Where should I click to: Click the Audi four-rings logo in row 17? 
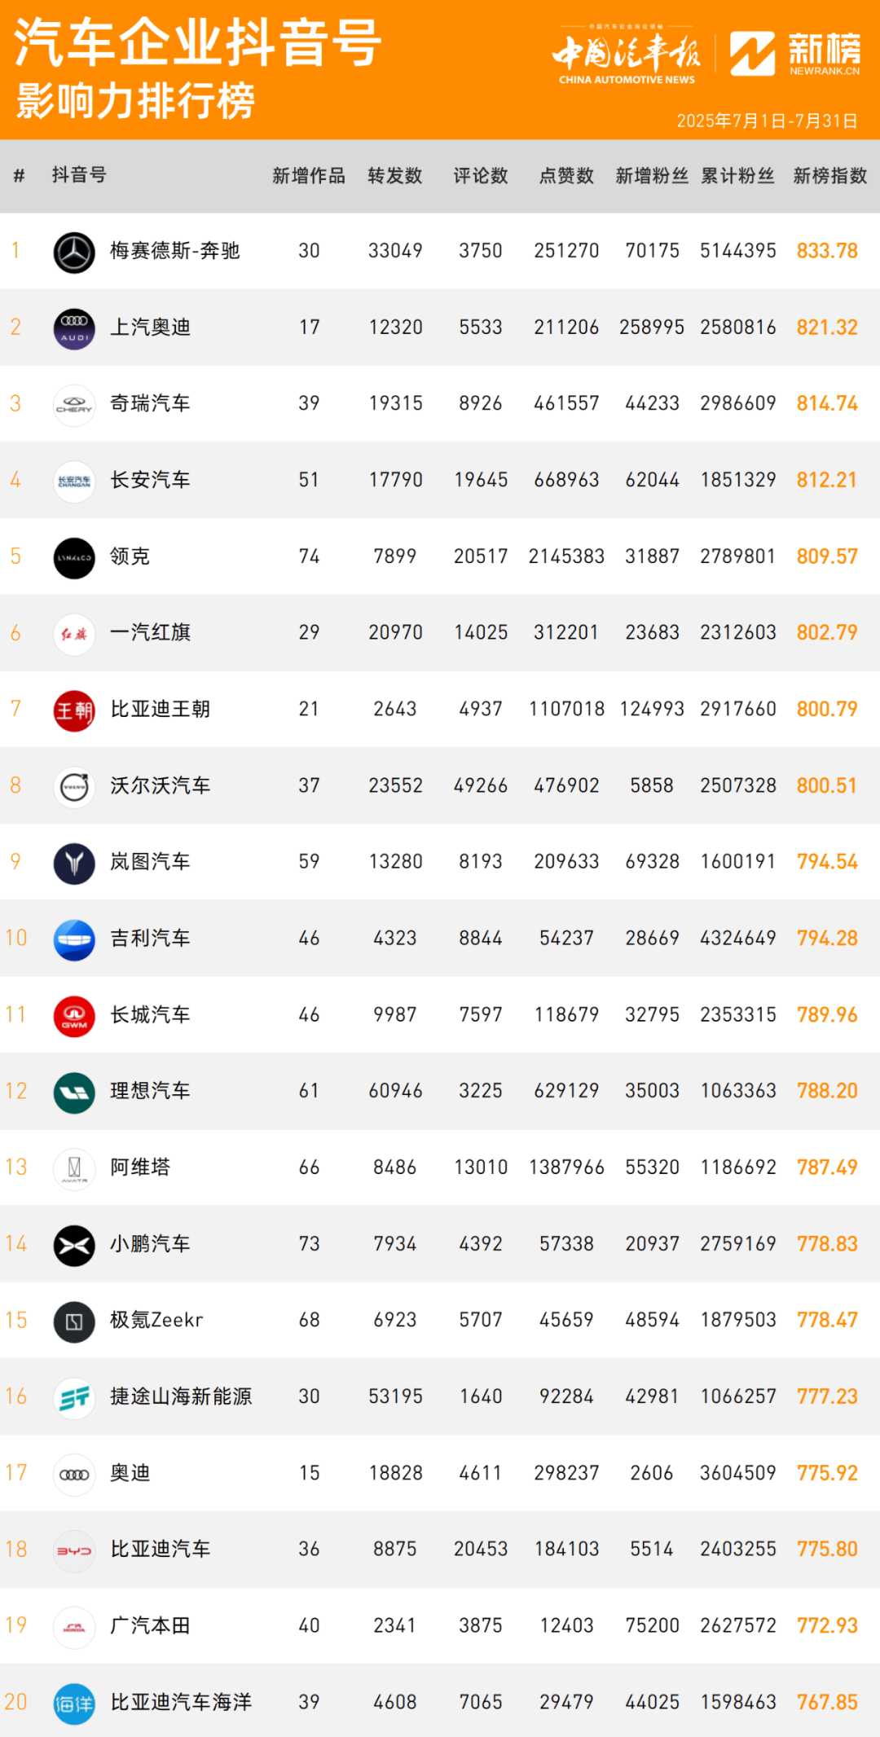click(x=74, y=1475)
